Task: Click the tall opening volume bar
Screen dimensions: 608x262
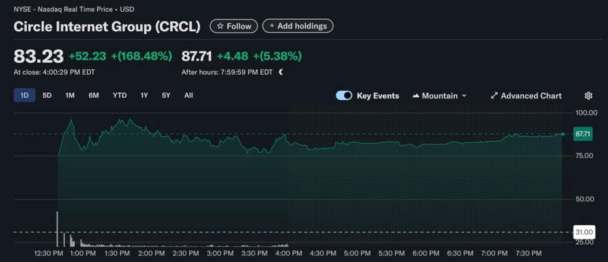Action: (57, 228)
